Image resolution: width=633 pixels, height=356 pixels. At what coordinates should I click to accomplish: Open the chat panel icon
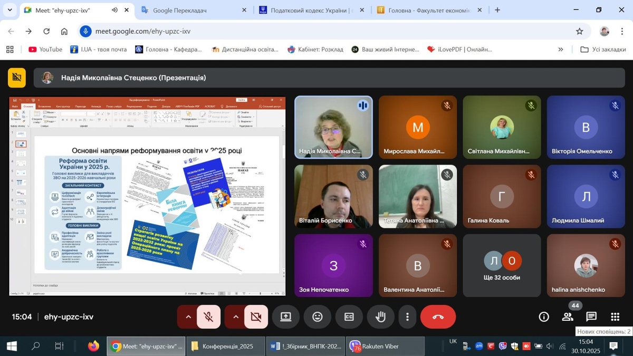pyautogui.click(x=591, y=317)
